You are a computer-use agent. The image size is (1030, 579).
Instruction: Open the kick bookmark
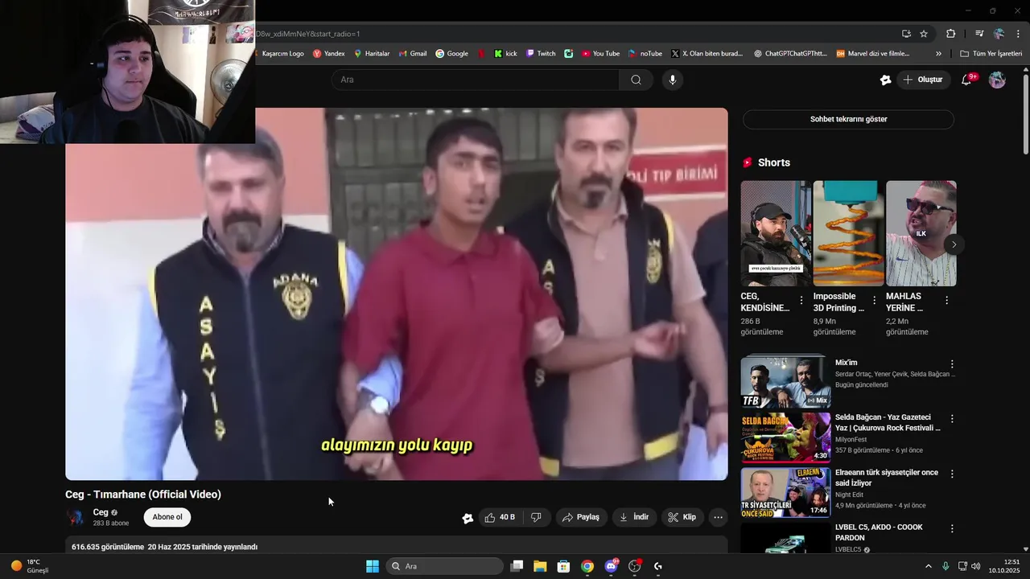pyautogui.click(x=505, y=54)
